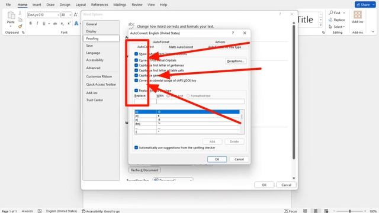Toggle Replace text as you type checkbox
Viewport: 379px width, 213px height.
[x=136, y=91]
